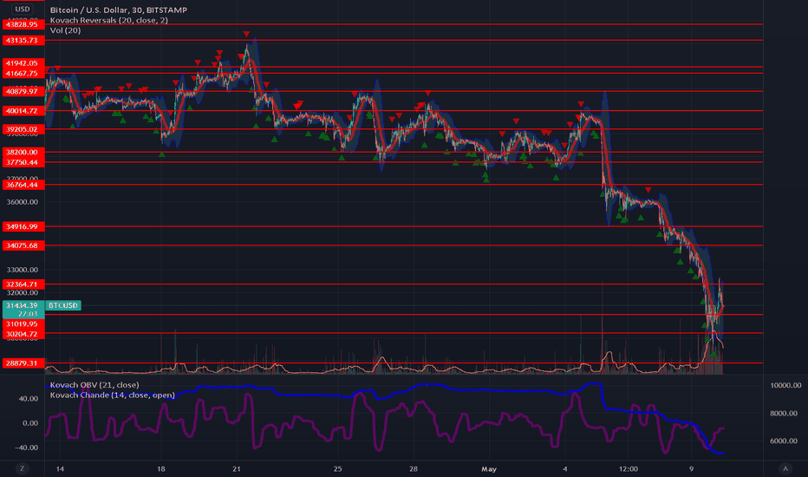Select the 36764.44 price level label
Screen dimensions: 808x477
[23, 185]
